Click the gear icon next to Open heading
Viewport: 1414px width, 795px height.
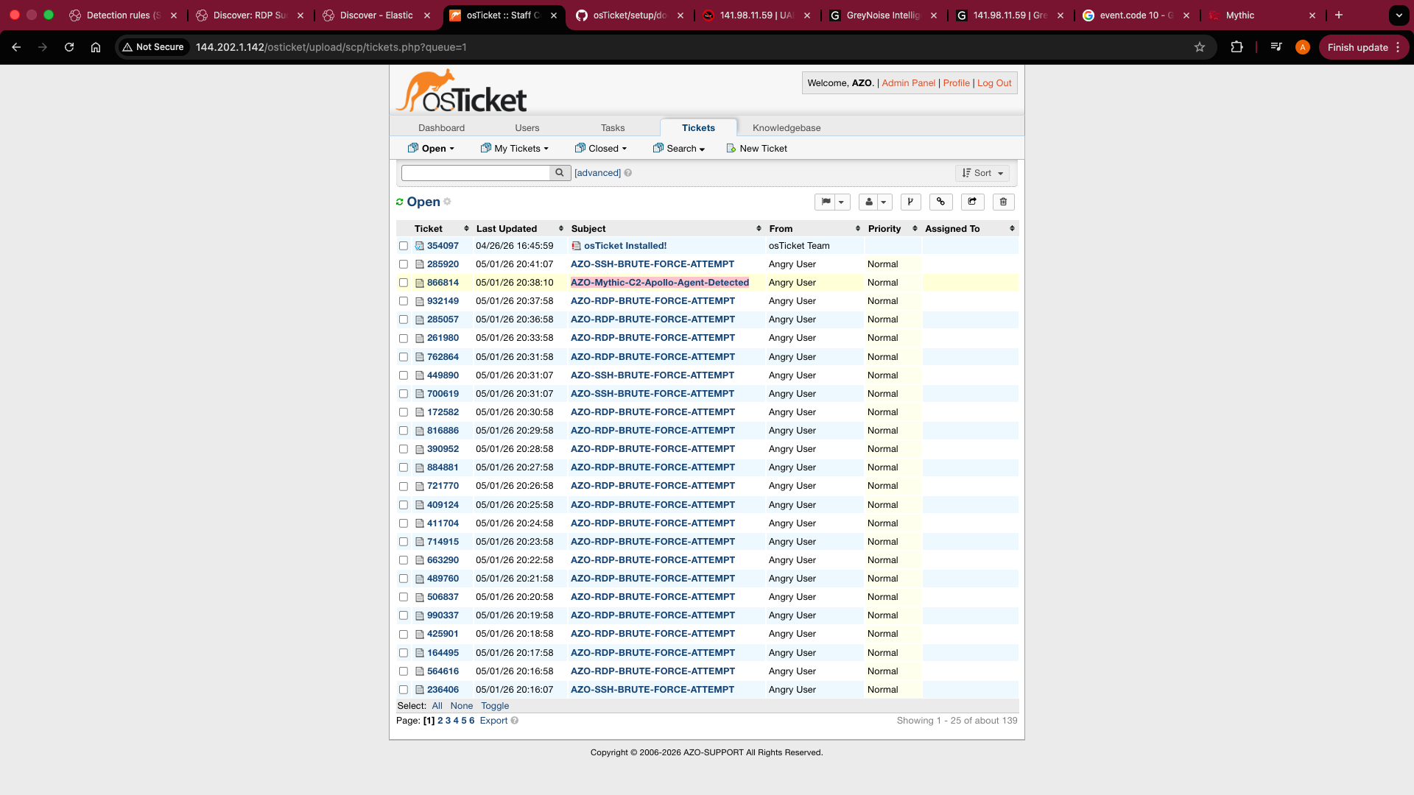coord(447,202)
